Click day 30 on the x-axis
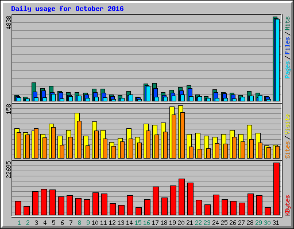 point(267,223)
